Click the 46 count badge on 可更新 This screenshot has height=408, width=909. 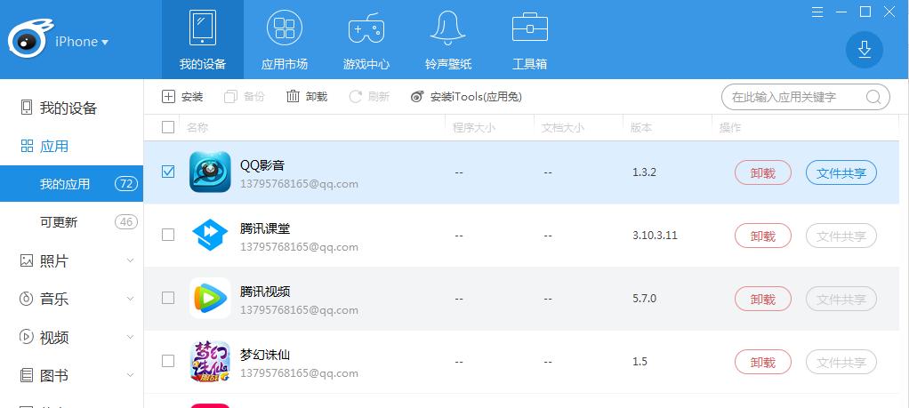[x=125, y=222]
